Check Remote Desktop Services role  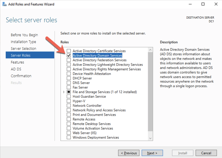point(69,124)
